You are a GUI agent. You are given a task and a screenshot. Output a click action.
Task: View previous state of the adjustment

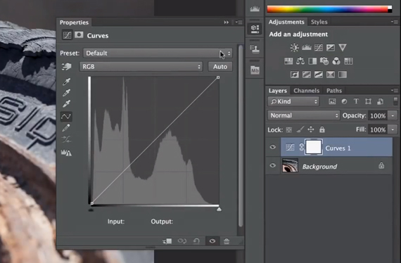click(182, 241)
